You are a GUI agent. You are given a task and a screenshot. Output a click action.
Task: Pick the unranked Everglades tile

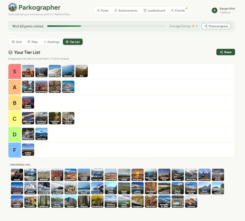click(138, 175)
